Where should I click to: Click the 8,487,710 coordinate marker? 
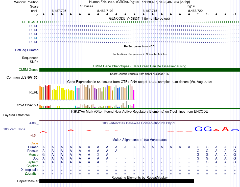tap(104, 11)
